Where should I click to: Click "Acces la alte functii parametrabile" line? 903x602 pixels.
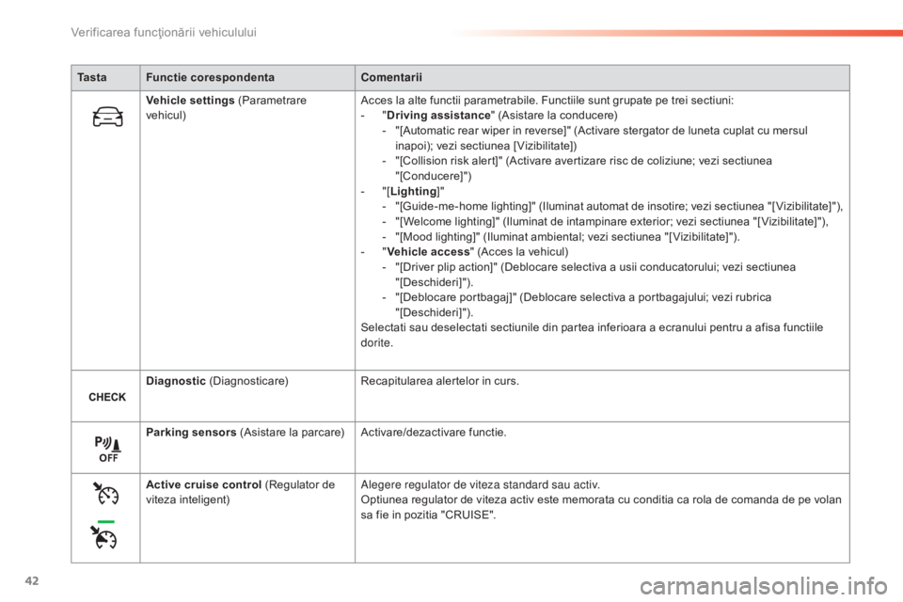(x=547, y=101)
